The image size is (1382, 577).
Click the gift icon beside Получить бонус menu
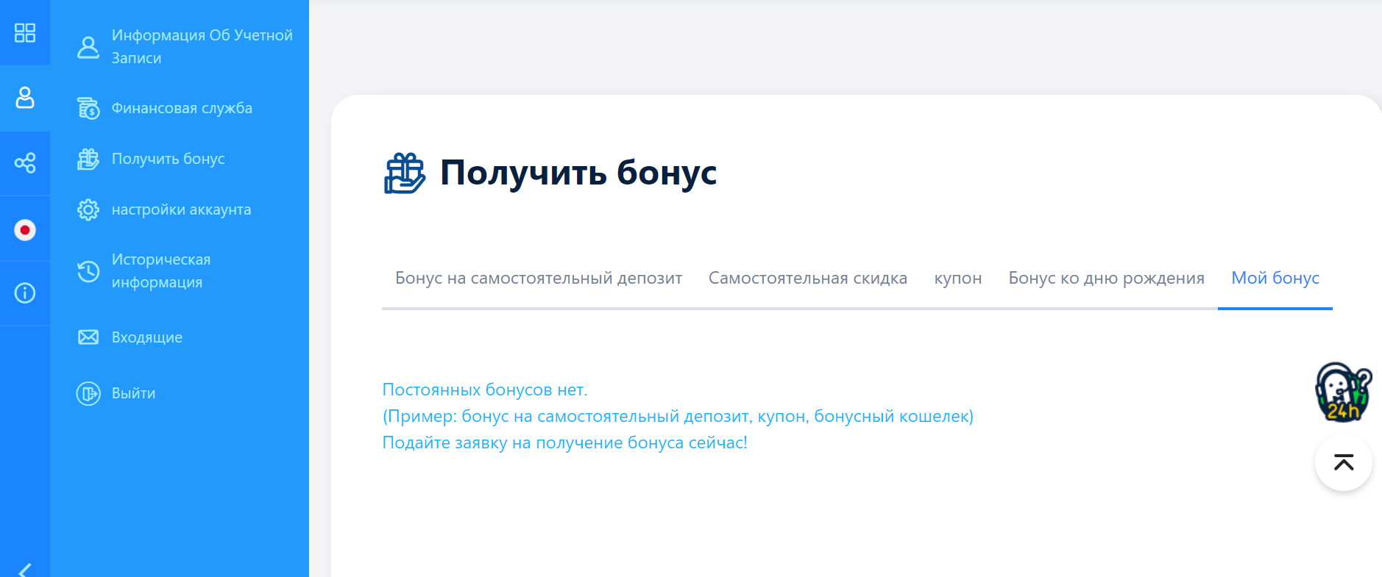[x=88, y=159]
